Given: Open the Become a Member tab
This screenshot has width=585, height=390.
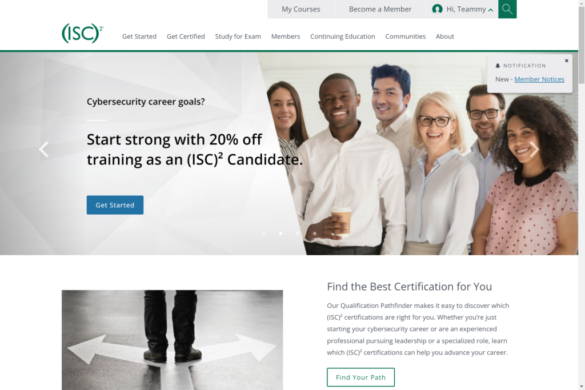Looking at the screenshot, I should [380, 9].
